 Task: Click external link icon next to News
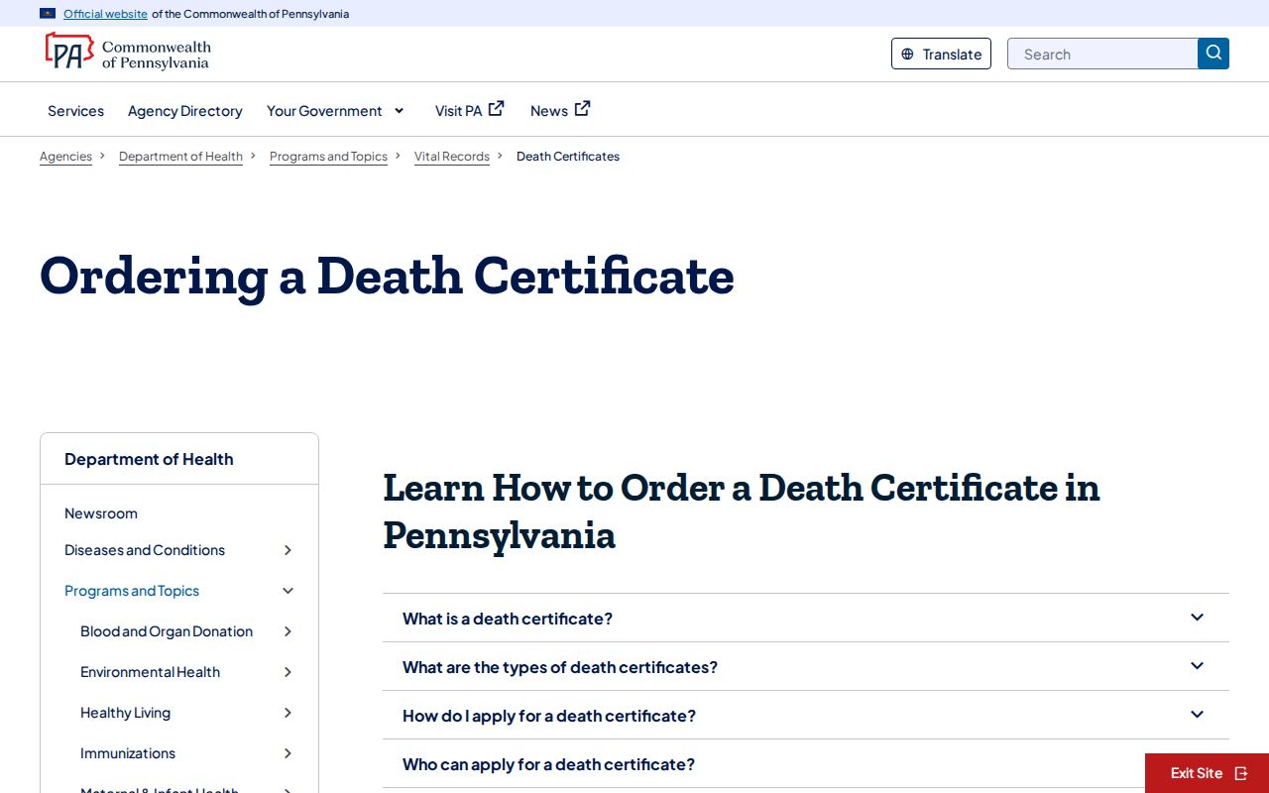[583, 109]
